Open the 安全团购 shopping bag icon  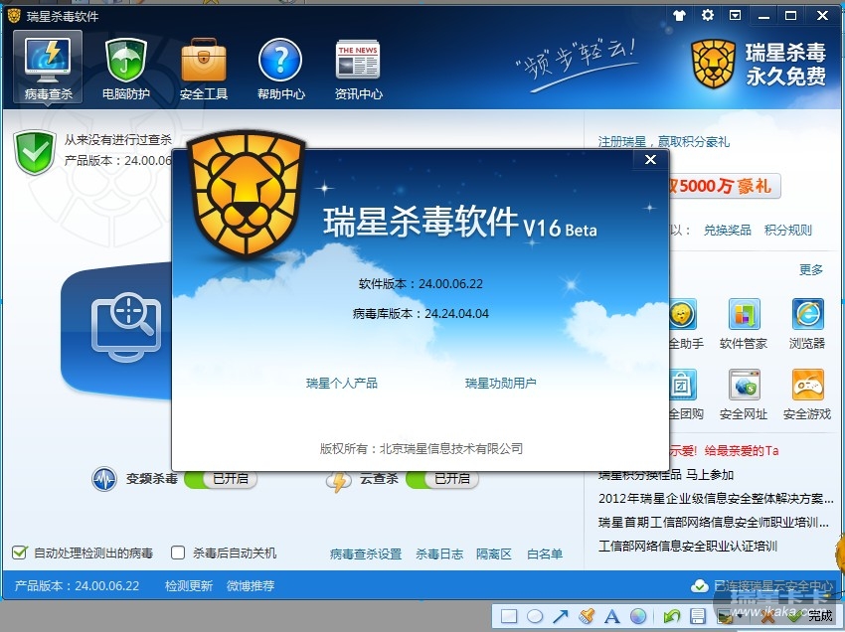tap(683, 385)
